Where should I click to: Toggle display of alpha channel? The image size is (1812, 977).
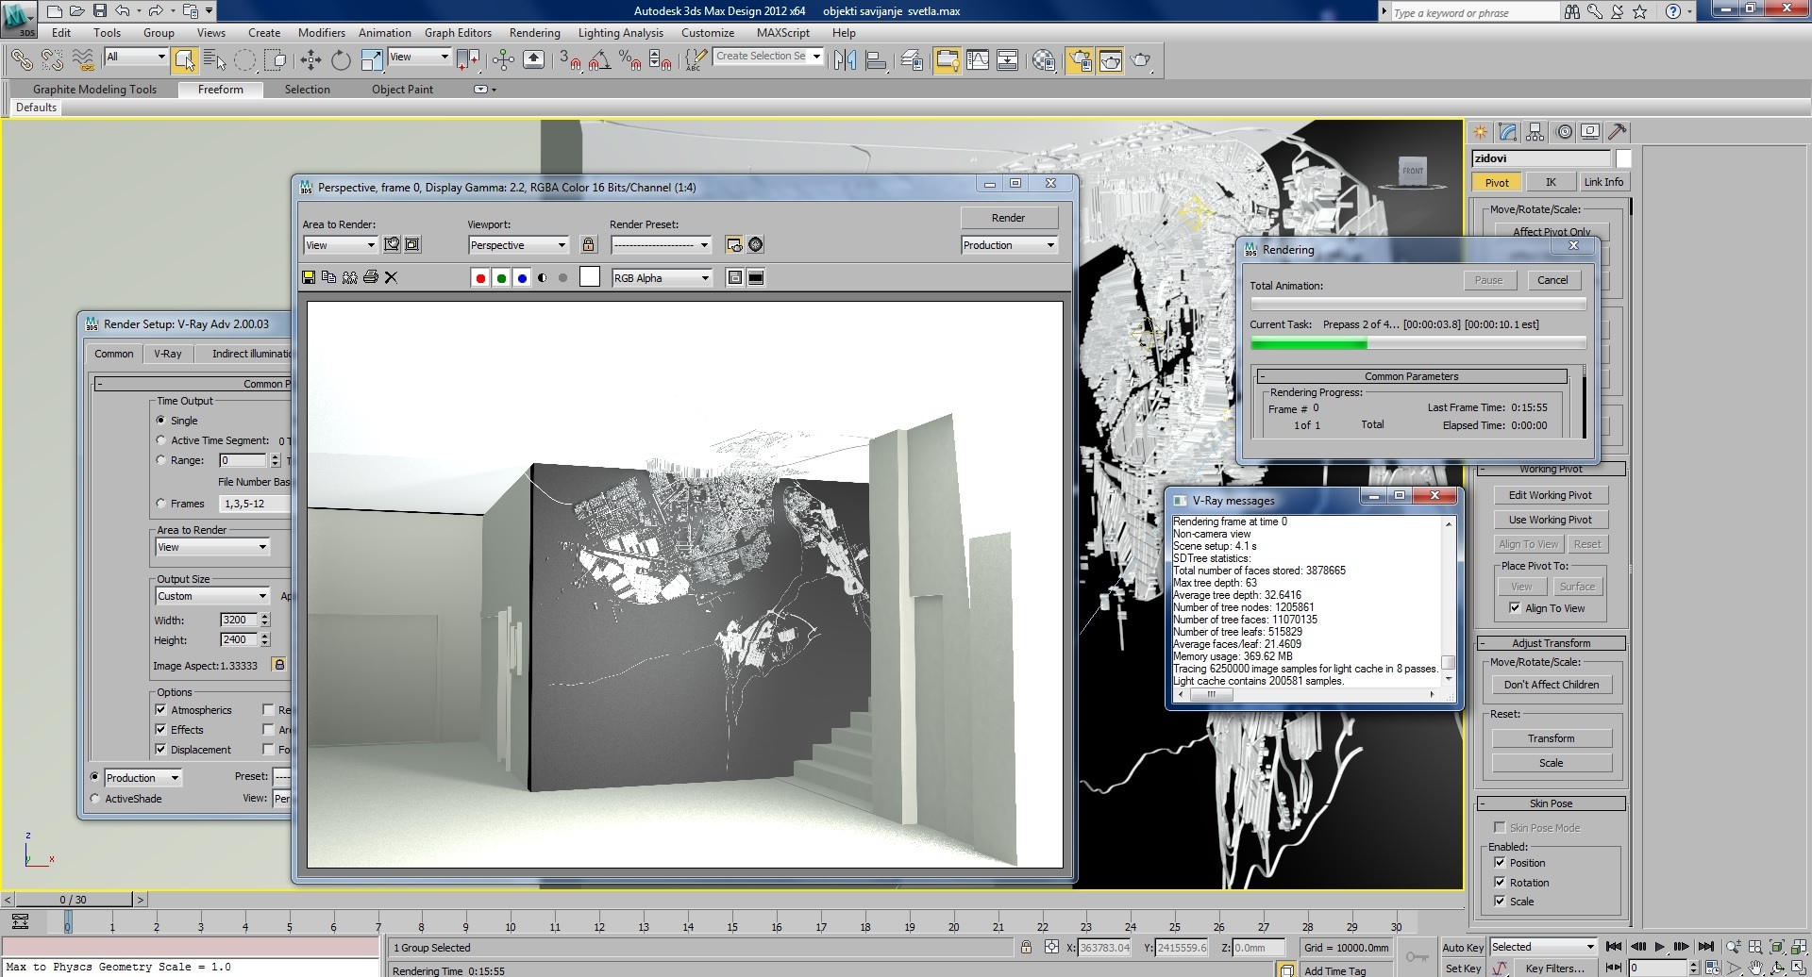pyautogui.click(x=543, y=278)
